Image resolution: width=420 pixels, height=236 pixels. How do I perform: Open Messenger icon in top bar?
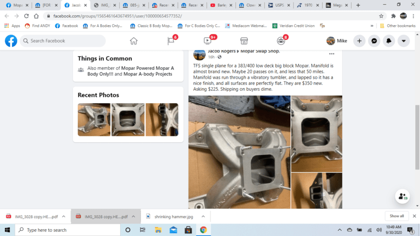click(374, 41)
